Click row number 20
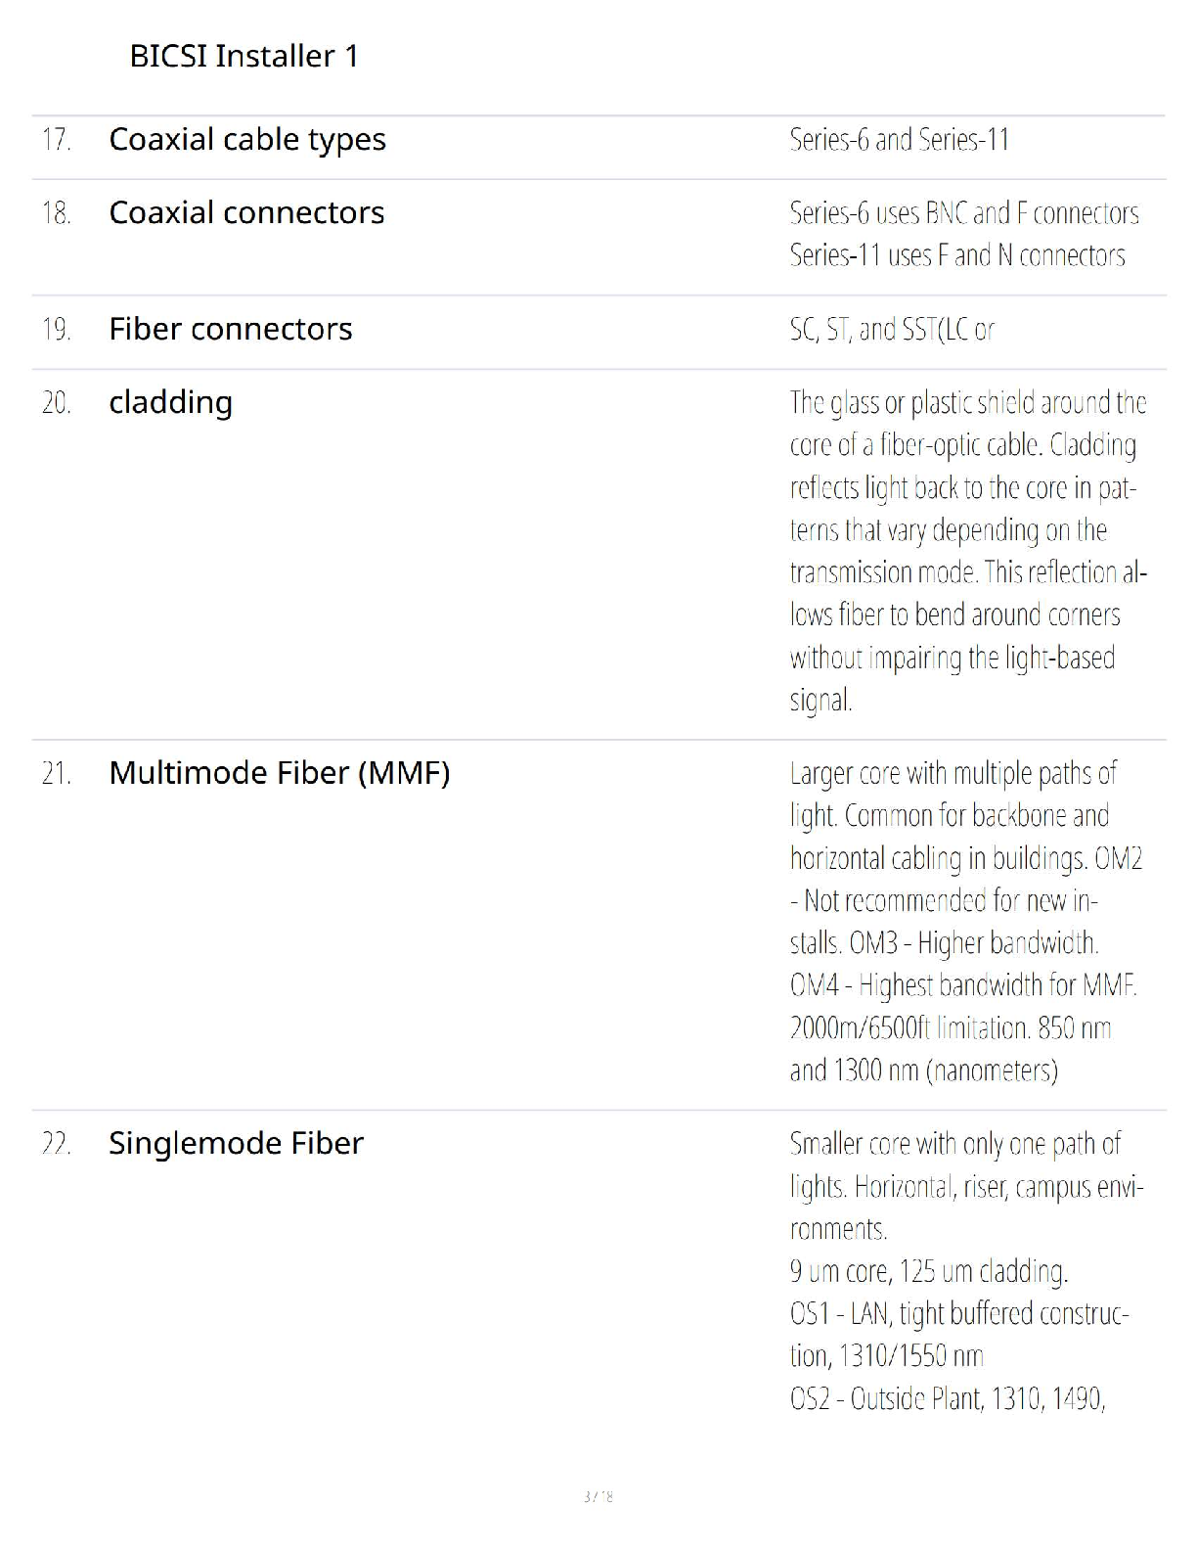This screenshot has height=1550, width=1197. 57,403
